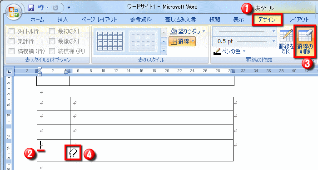Click the ペンの色 pen color icon
This screenshot has width=318, height=170.
pos(217,51)
